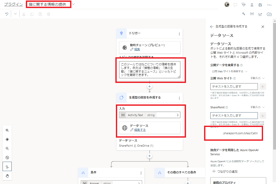This screenshot has width=276, height=184.
Task: Zoom out using the magnifier minus icon
Action: pyautogui.click(x=7, y=148)
